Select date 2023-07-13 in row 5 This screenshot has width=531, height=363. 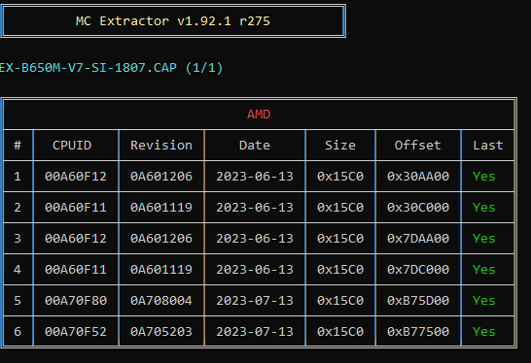tap(255, 301)
